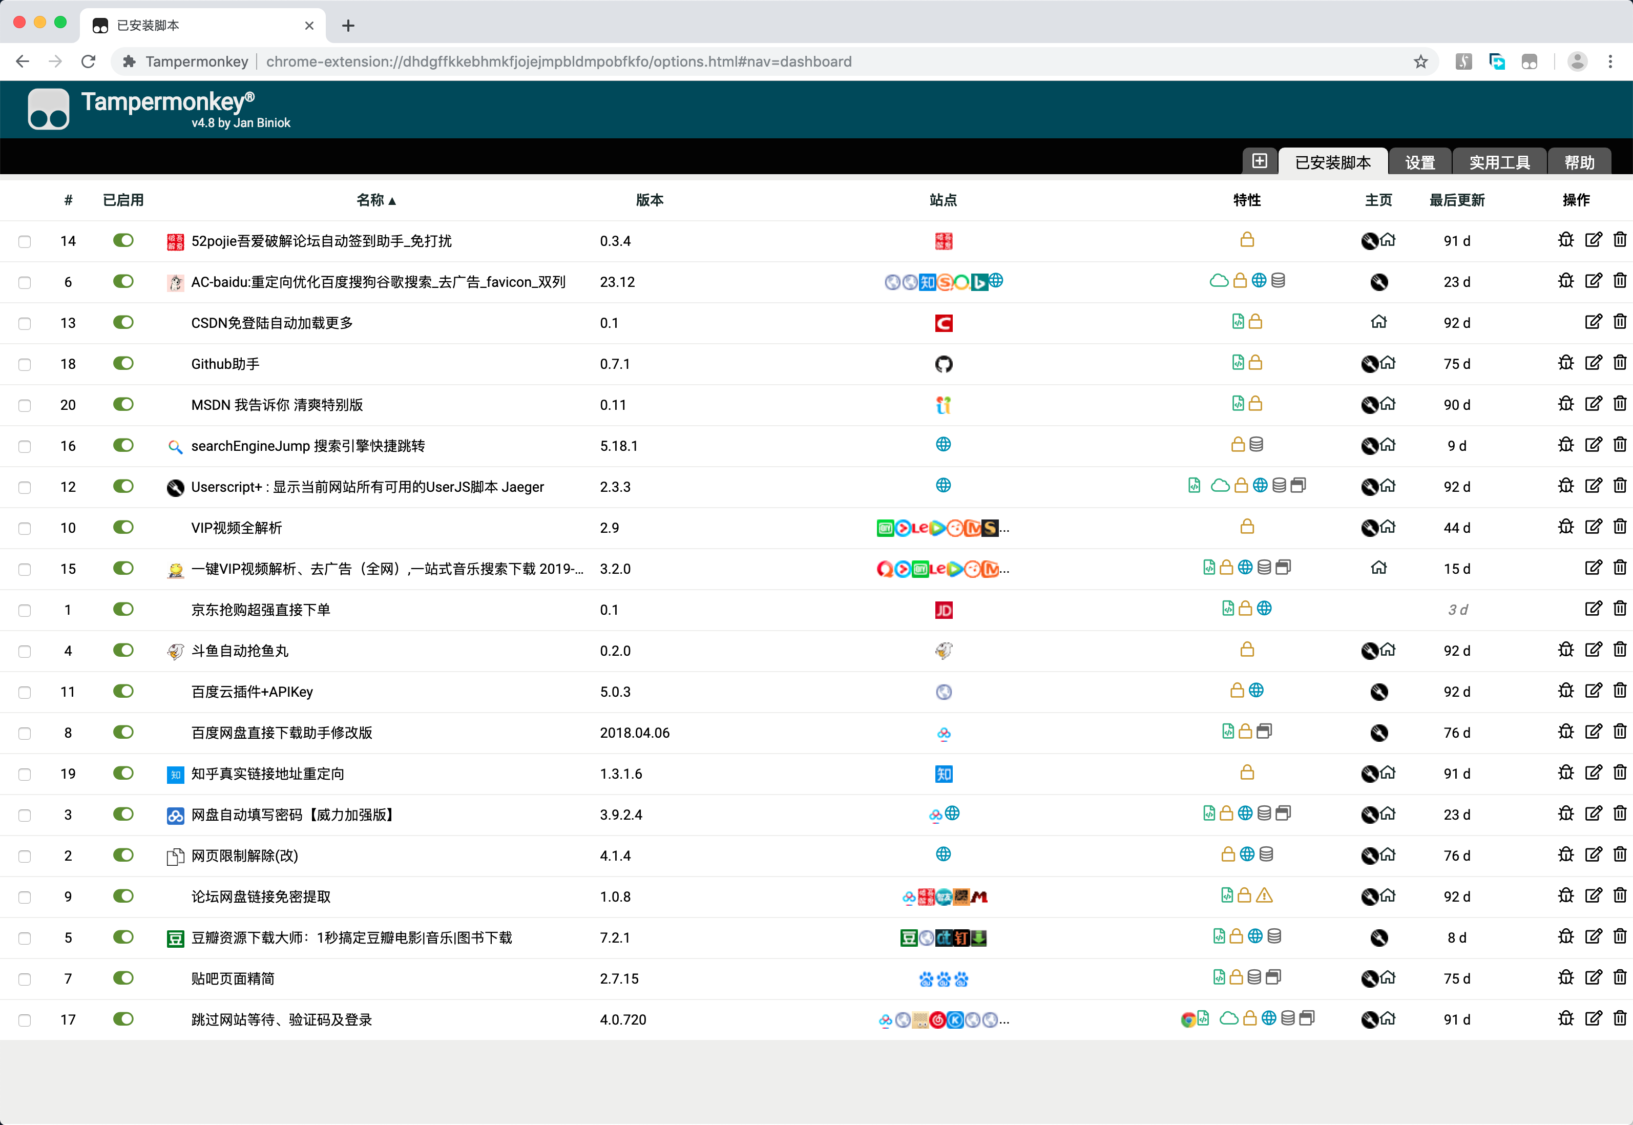
Task: Sort by 已启用 column header
Action: [123, 200]
